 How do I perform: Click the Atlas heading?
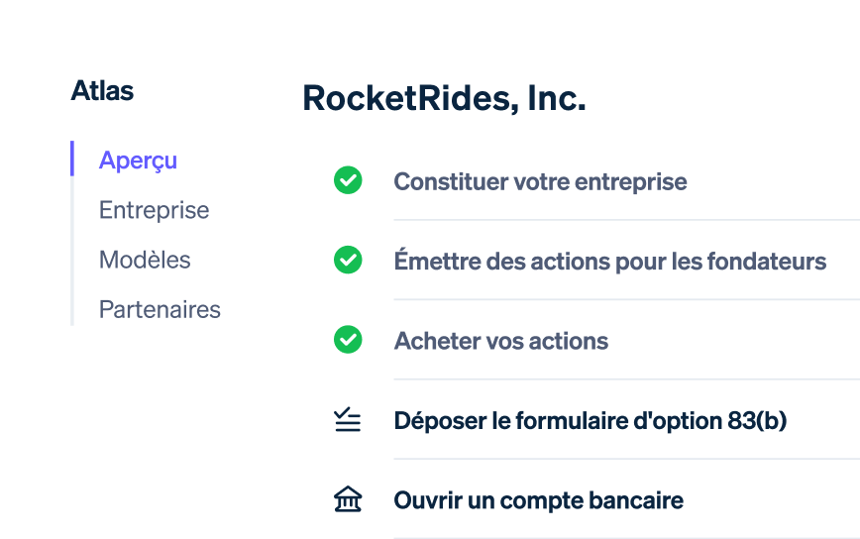coord(102,90)
